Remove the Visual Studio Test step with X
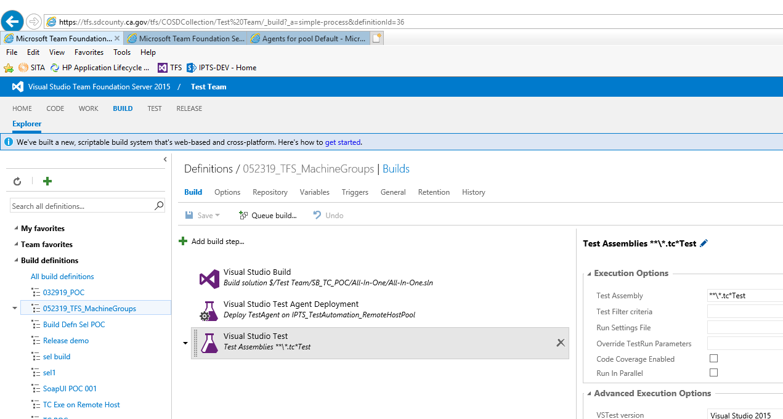The image size is (783, 419). [x=561, y=343]
